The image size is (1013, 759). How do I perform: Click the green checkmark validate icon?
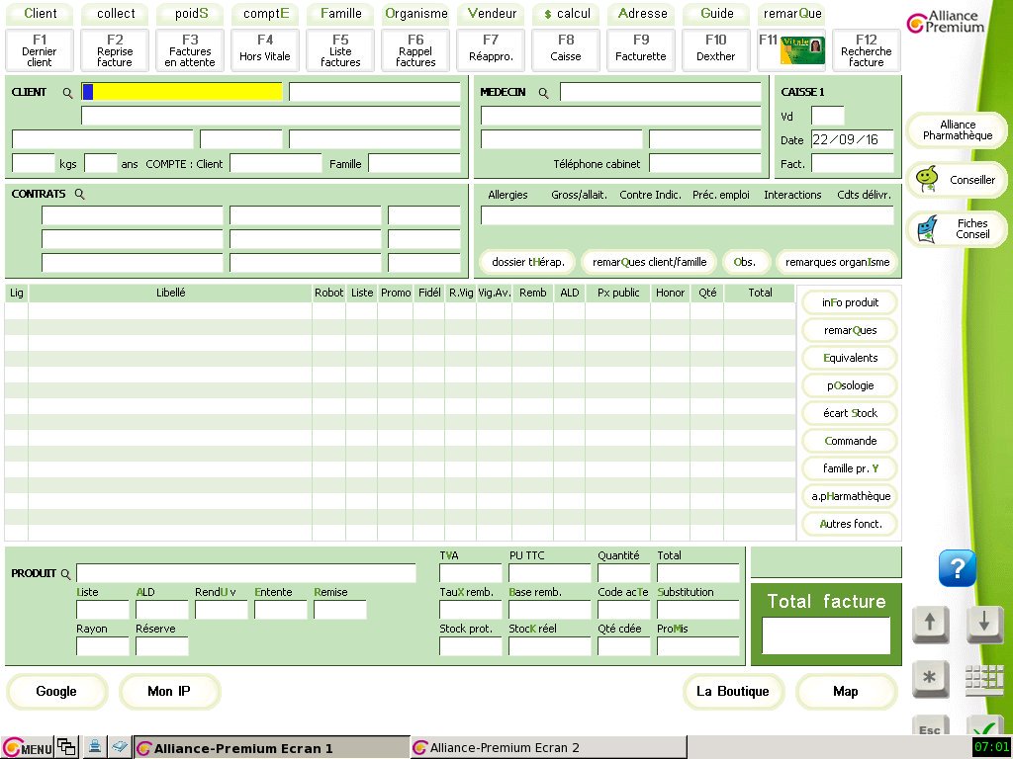[984, 726]
